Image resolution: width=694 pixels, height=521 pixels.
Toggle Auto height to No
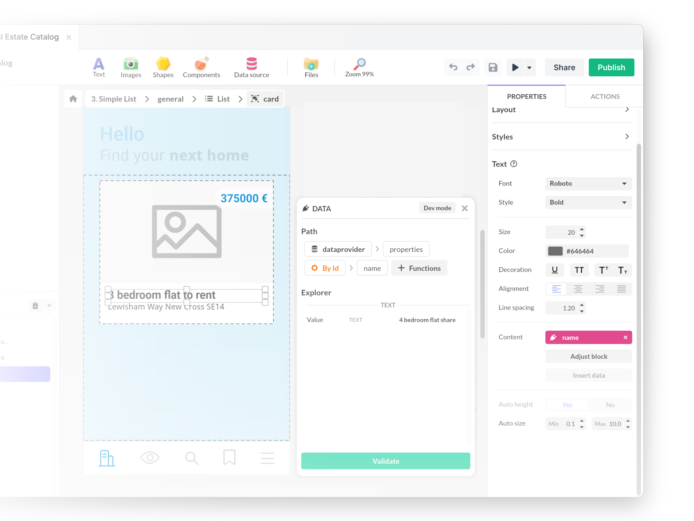pos(610,404)
